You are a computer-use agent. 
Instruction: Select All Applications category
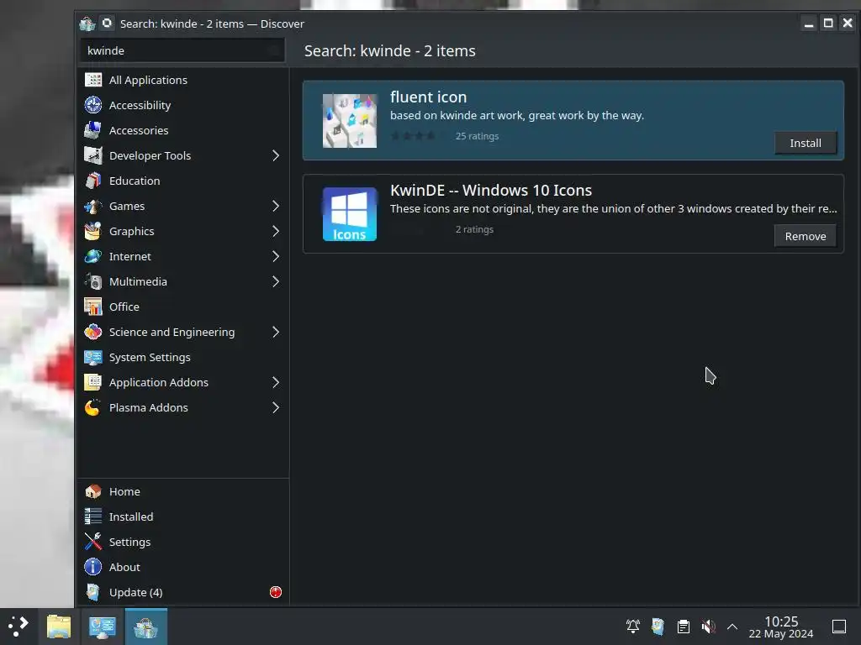click(x=182, y=80)
